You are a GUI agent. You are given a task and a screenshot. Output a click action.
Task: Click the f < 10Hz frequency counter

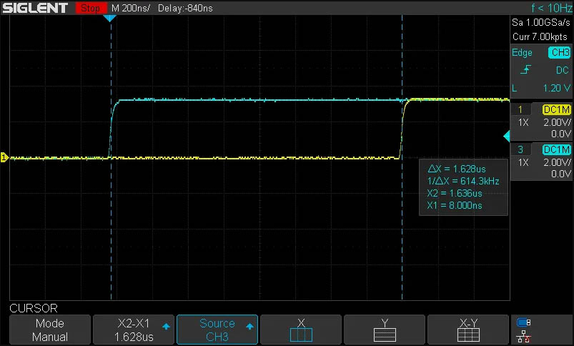552,8
